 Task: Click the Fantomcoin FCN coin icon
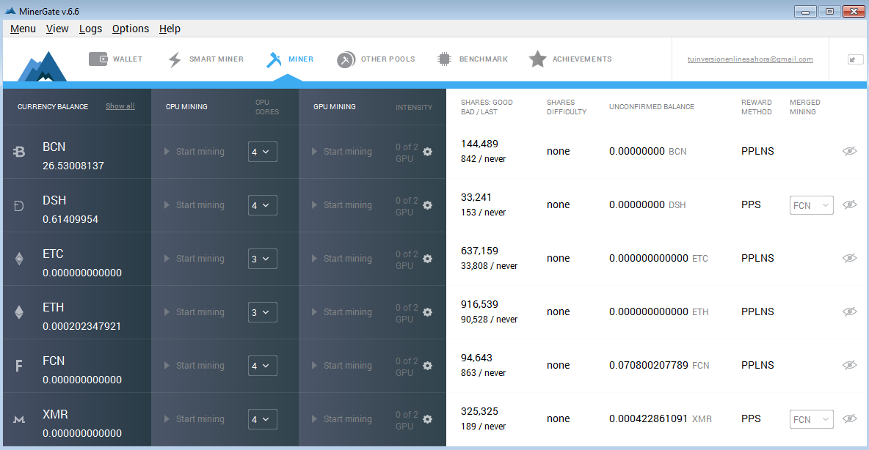(19, 366)
